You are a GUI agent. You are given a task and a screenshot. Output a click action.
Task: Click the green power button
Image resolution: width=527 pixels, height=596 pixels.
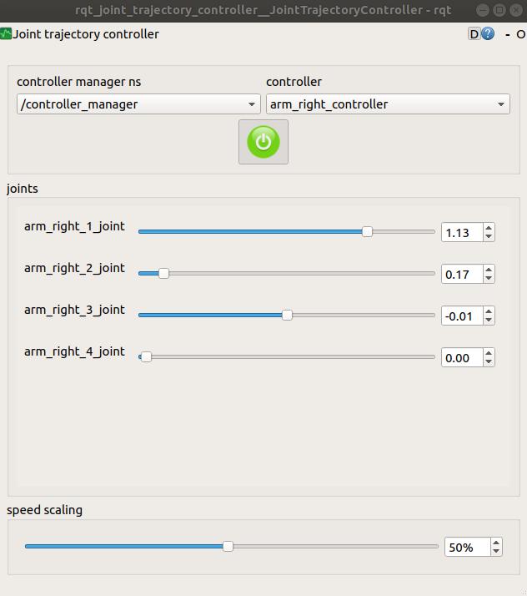point(263,142)
